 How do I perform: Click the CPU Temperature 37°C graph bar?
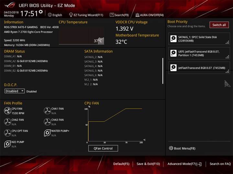(101, 41)
